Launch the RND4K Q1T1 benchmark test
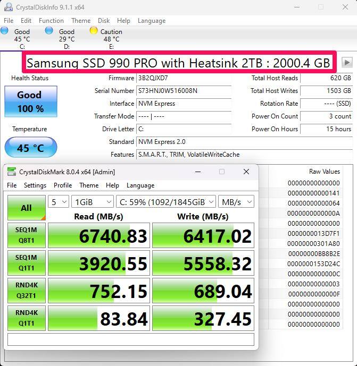 [26, 318]
